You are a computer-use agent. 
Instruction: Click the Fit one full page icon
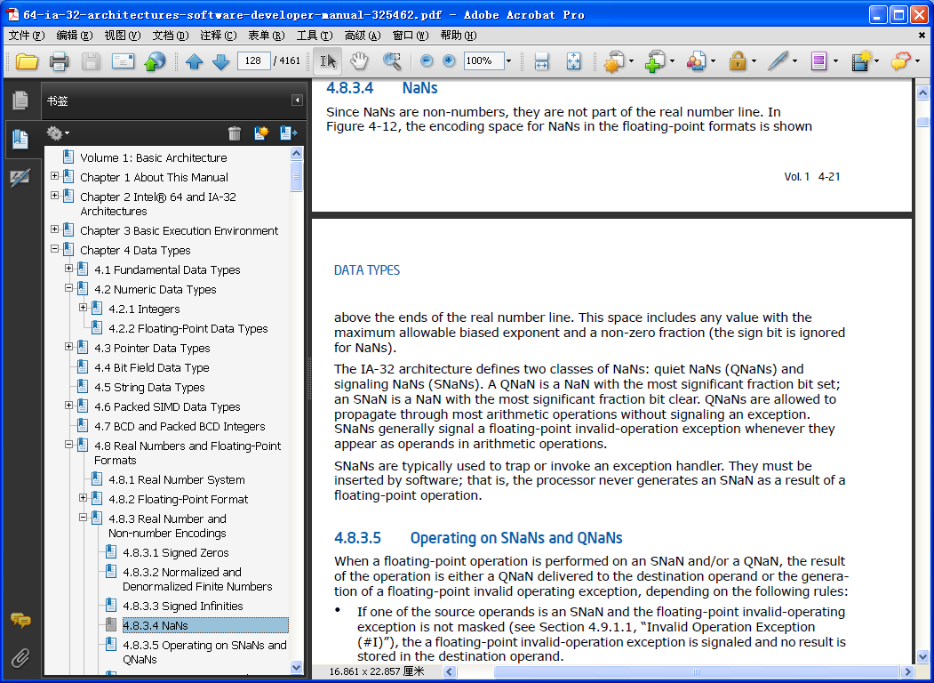click(573, 61)
